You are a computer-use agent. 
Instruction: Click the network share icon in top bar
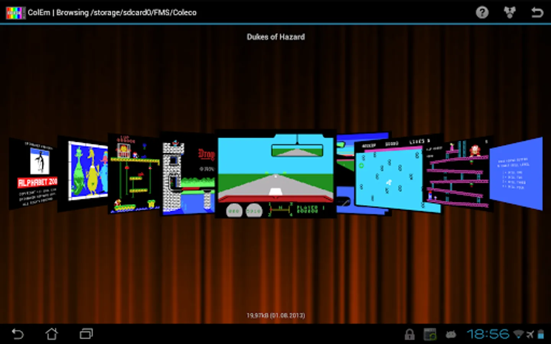510,13
